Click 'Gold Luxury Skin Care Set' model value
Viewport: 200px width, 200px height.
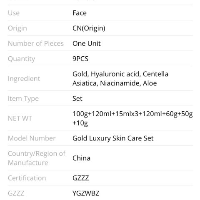(113, 138)
